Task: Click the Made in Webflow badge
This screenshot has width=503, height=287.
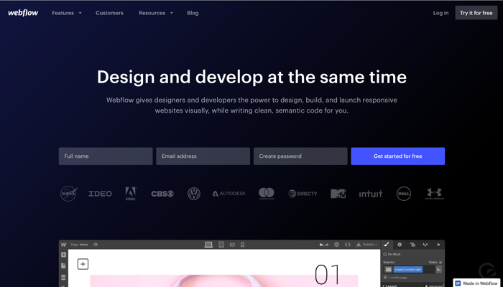Action: tap(476, 283)
